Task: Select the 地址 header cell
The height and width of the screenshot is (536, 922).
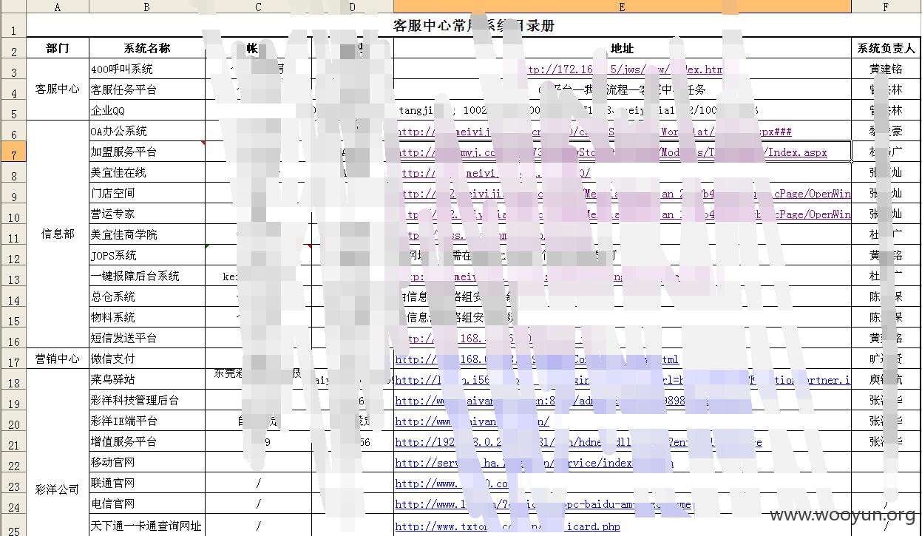Action: tap(622, 48)
